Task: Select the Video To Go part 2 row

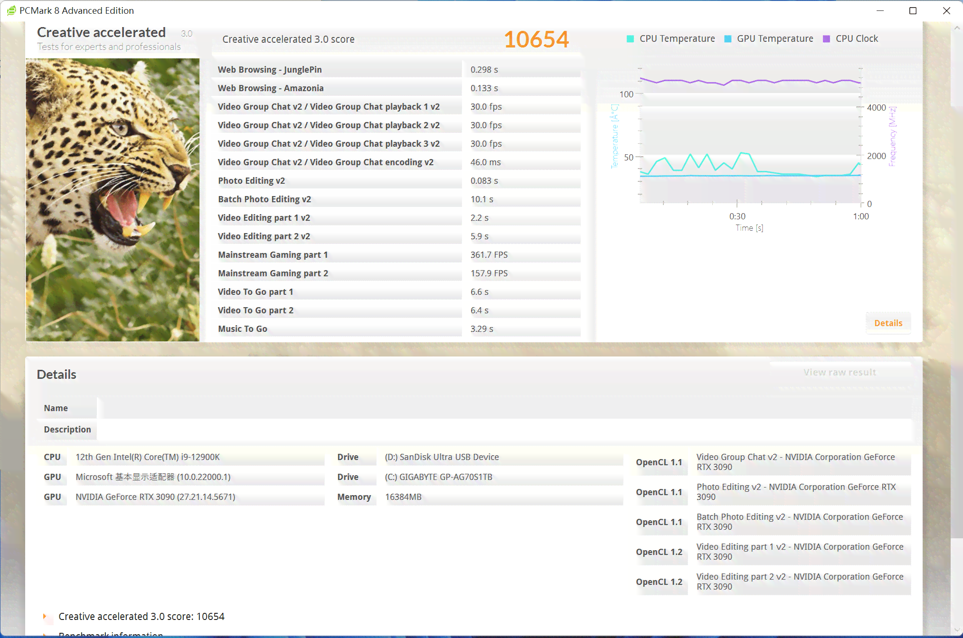Action: [397, 310]
